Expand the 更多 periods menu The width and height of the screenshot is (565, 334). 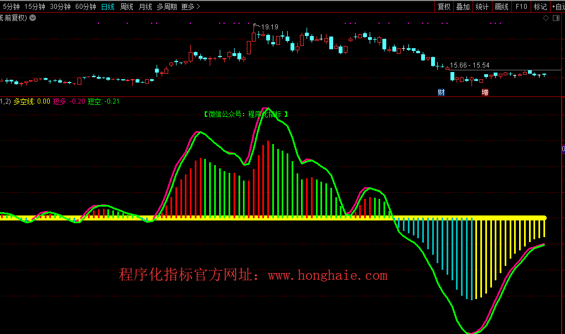[190, 7]
